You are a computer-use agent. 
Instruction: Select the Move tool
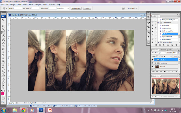(x=3, y=20)
